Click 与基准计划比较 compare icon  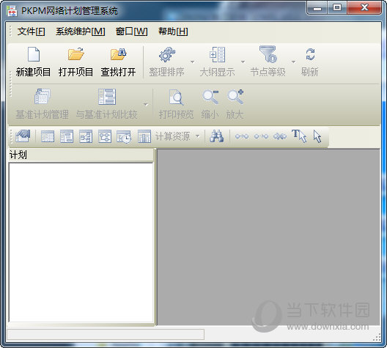pos(107,97)
